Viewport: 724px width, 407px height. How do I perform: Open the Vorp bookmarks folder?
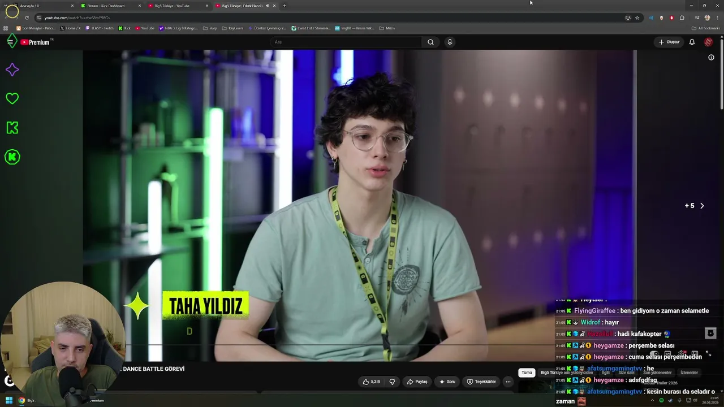[x=210, y=28]
